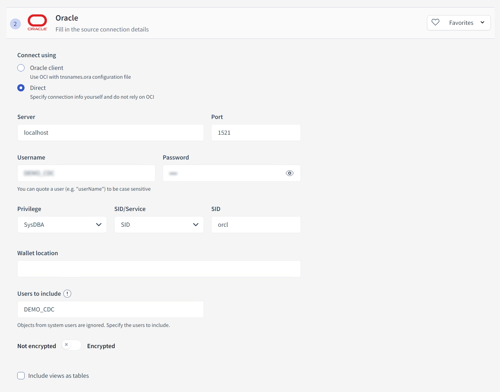
Task: Click the Username input field
Action: (86, 173)
